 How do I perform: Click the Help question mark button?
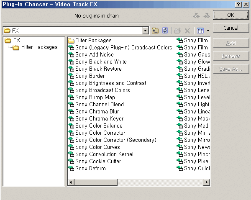[238, 4]
